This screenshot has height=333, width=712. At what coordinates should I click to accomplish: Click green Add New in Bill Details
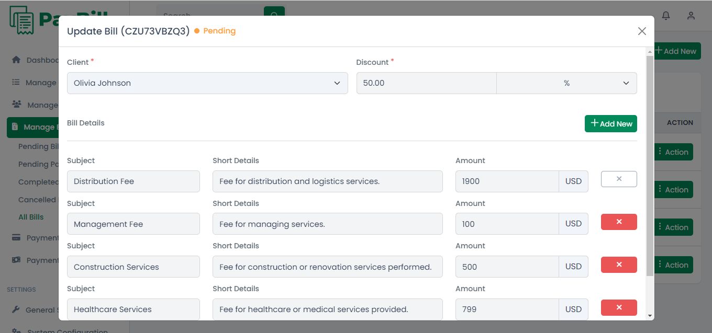[x=610, y=123]
